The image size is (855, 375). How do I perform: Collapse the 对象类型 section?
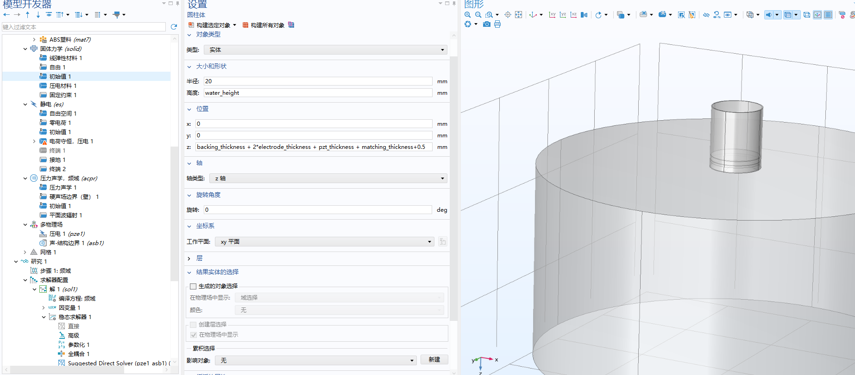tap(189, 35)
